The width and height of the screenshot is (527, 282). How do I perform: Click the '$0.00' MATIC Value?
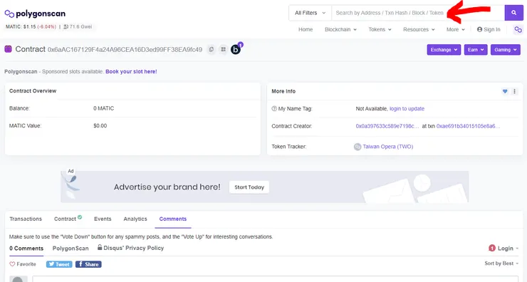pos(100,126)
